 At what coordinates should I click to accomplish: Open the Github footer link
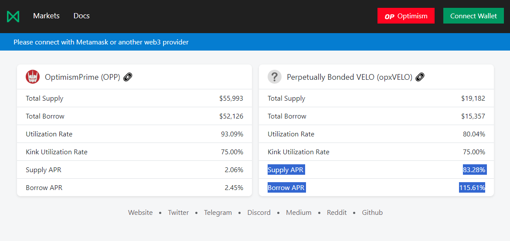pos(372,213)
